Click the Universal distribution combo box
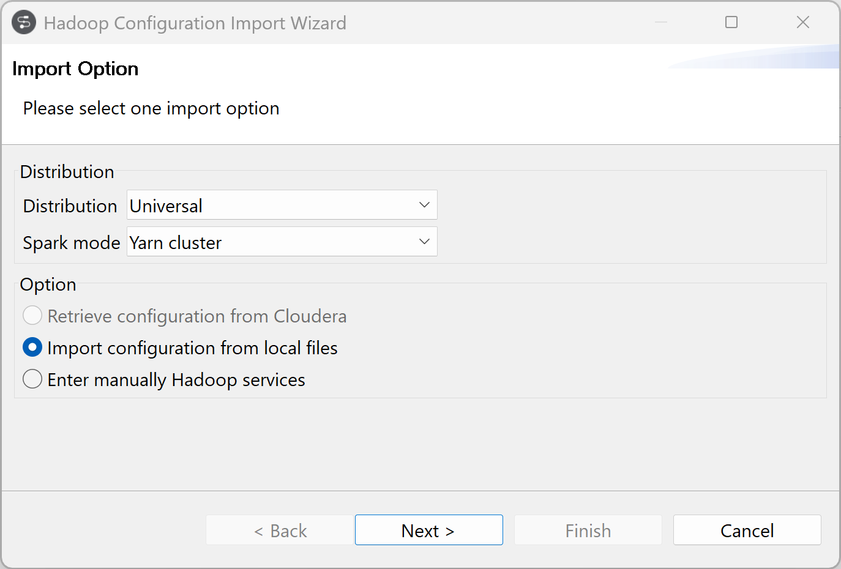 (x=269, y=205)
